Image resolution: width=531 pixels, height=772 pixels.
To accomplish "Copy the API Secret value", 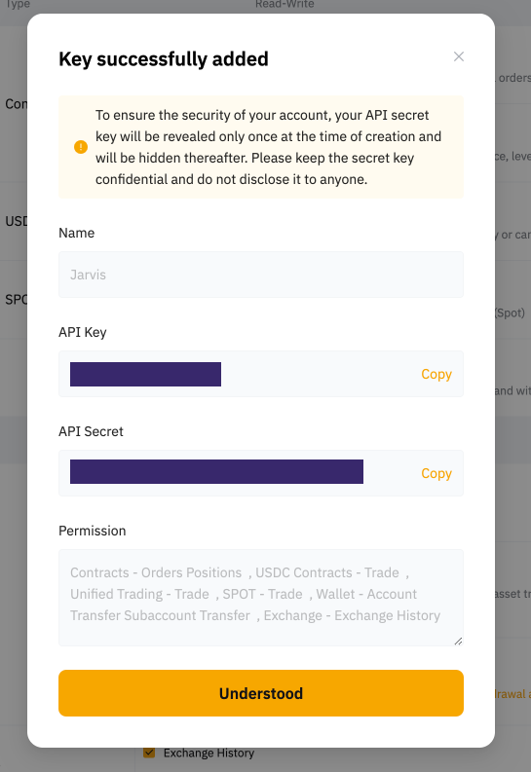I will [436, 473].
